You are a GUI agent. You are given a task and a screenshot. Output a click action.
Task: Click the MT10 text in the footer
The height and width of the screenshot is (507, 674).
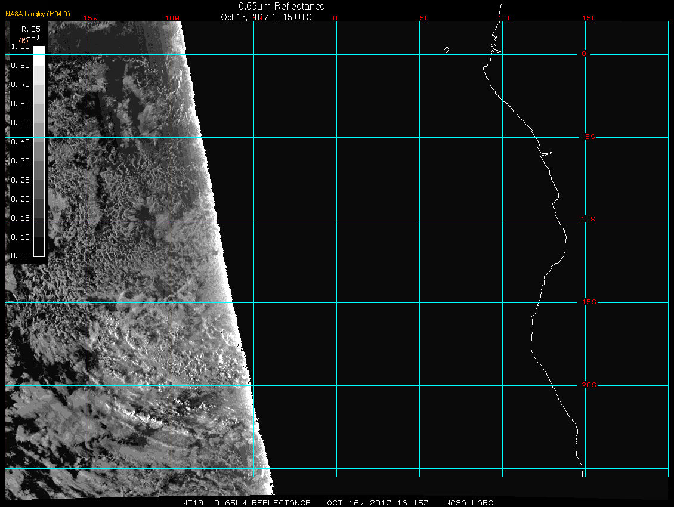click(x=193, y=503)
